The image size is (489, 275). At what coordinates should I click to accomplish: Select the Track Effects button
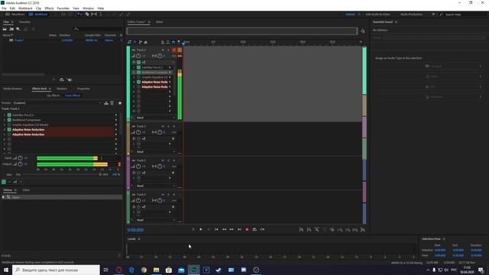pos(73,95)
